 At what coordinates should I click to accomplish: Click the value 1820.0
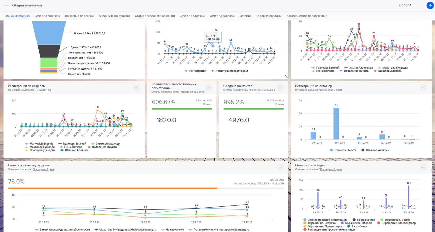pos(166,120)
